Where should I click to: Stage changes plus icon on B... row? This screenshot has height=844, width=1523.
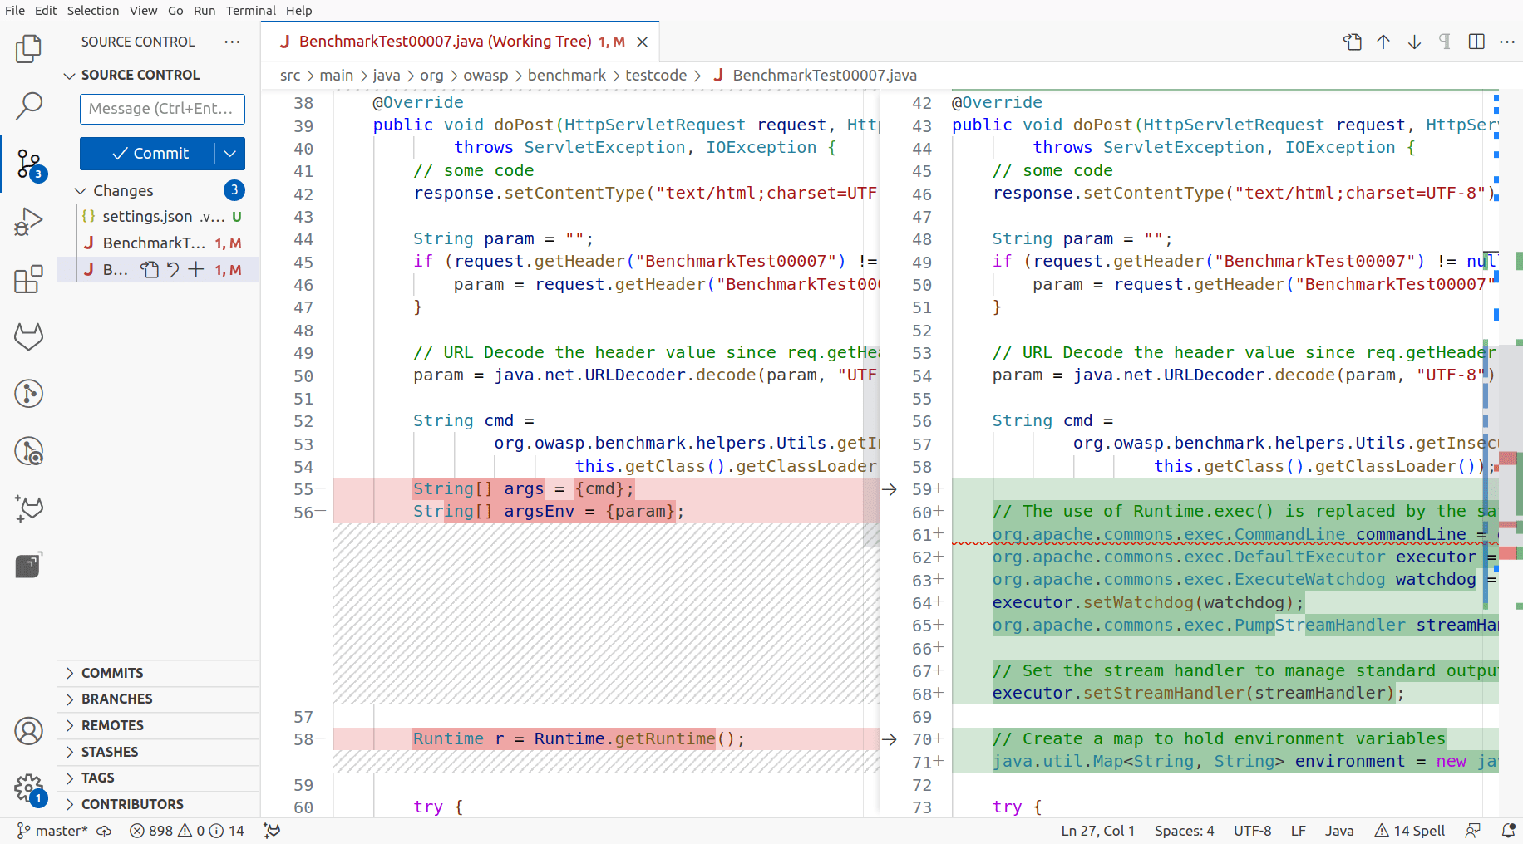196,269
